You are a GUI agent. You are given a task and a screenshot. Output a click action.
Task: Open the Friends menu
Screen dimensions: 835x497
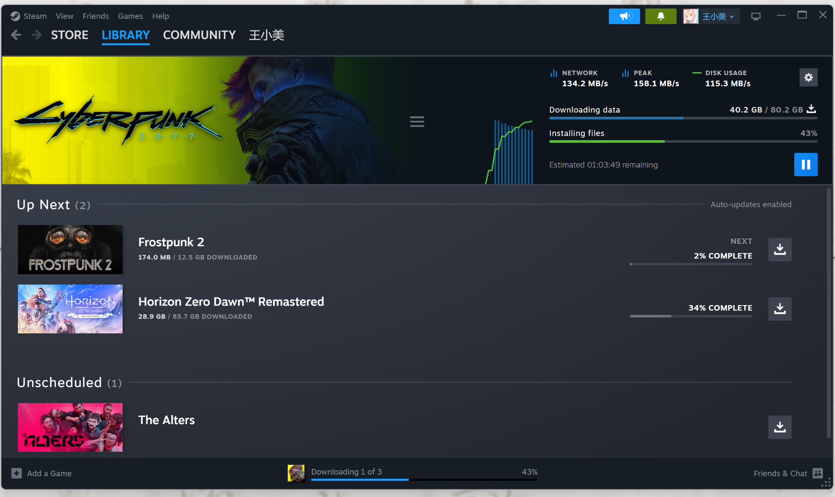[x=96, y=16]
